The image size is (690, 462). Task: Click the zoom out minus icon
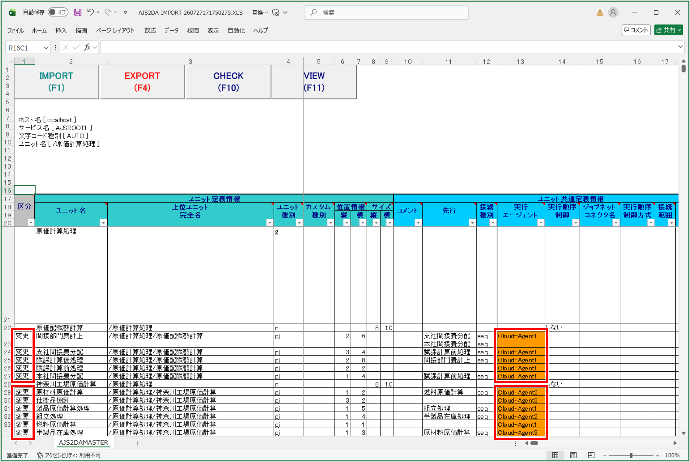click(605, 455)
